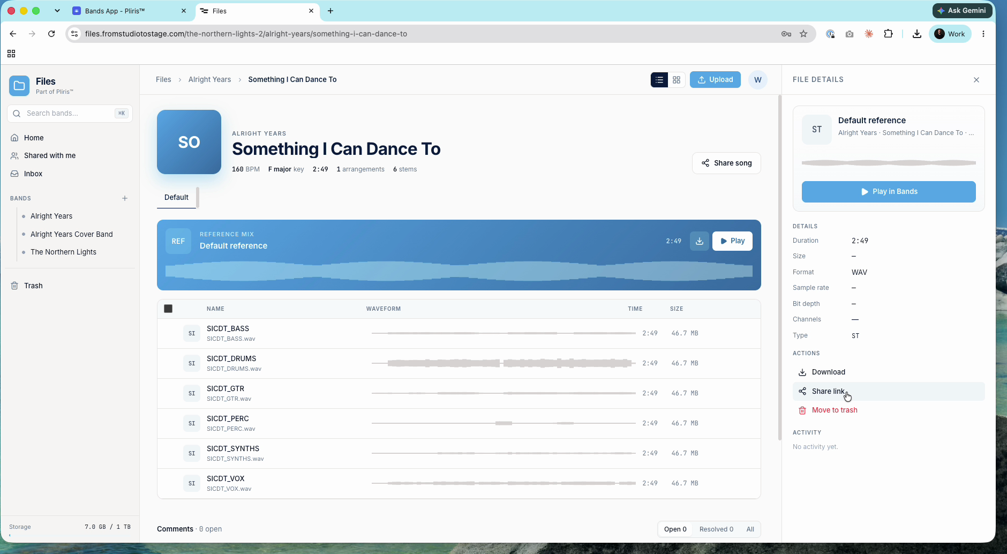The height and width of the screenshot is (554, 1007).
Task: Open the tab search dropdown arrow
Action: click(x=57, y=11)
